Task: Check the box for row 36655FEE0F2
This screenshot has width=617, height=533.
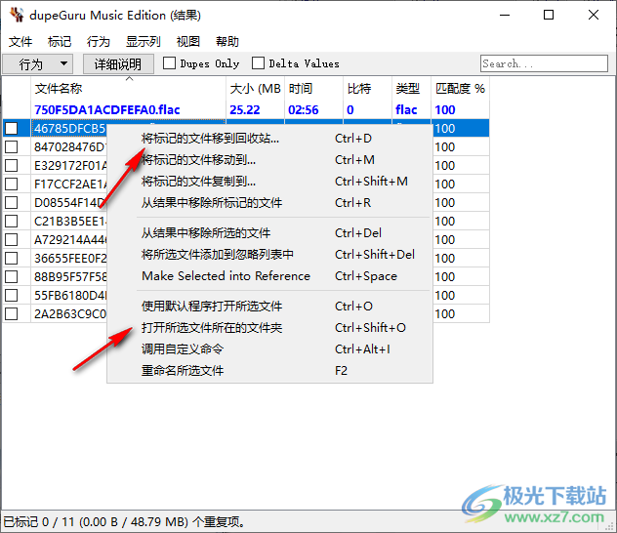Action: tap(12, 258)
